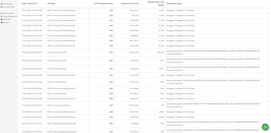Select timestamp 7/28/2026 6:47:16 PM
Viewport: 271px width, 133px height.
coord(32,99)
